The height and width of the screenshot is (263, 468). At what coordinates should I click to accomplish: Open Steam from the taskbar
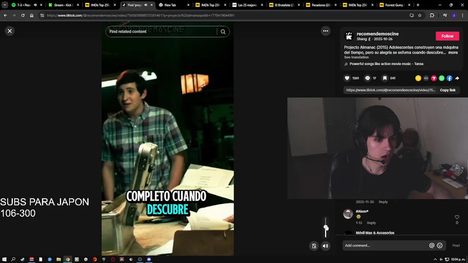pyautogui.click(x=23, y=259)
